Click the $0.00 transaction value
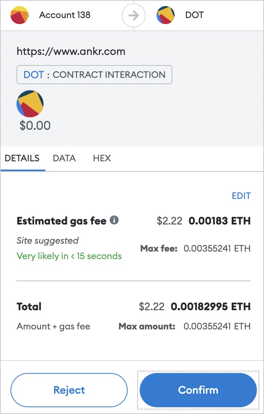Image resolution: width=264 pixels, height=414 pixels. tap(35, 126)
